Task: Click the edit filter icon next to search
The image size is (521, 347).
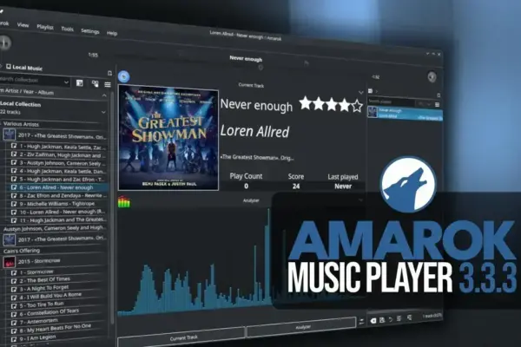Action: 79,82
